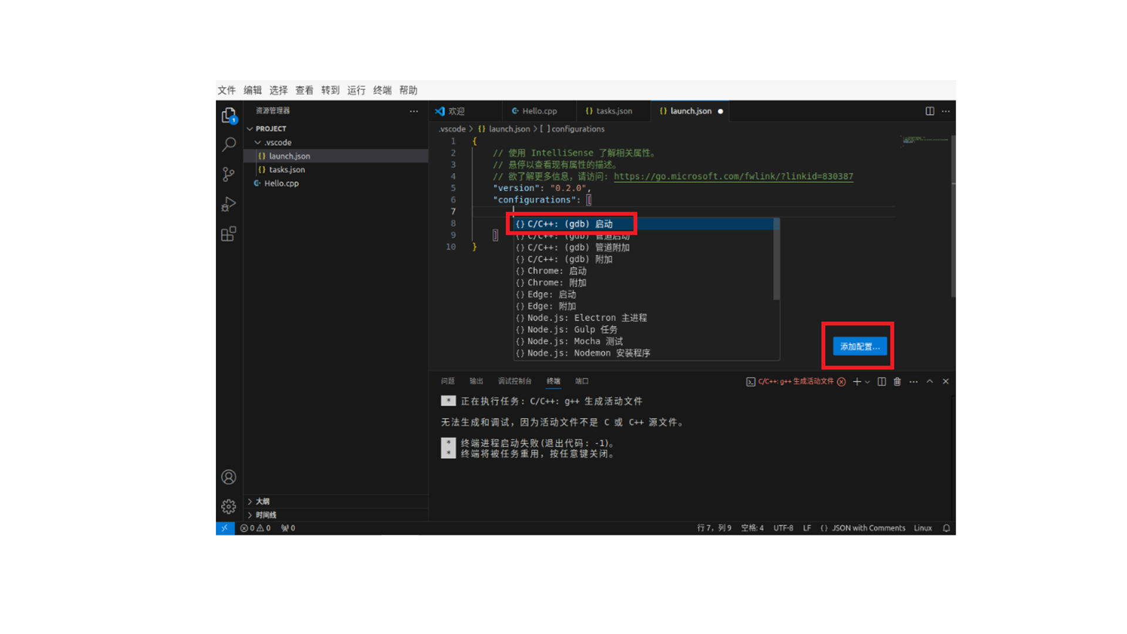Click the Accounts icon in activity bar
Viewport: 1127px width, 634px height.
click(229, 477)
